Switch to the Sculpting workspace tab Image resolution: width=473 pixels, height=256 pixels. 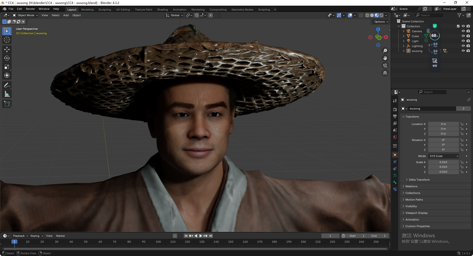104,9
